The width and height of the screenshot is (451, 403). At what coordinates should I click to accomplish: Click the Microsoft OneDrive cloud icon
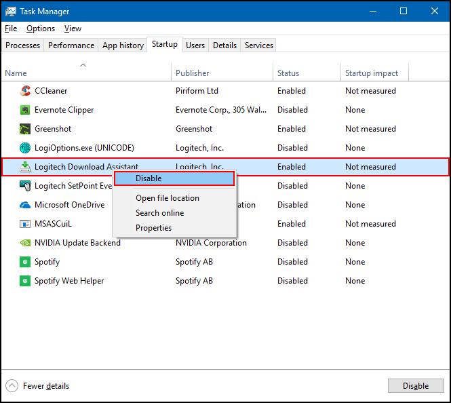click(x=25, y=205)
